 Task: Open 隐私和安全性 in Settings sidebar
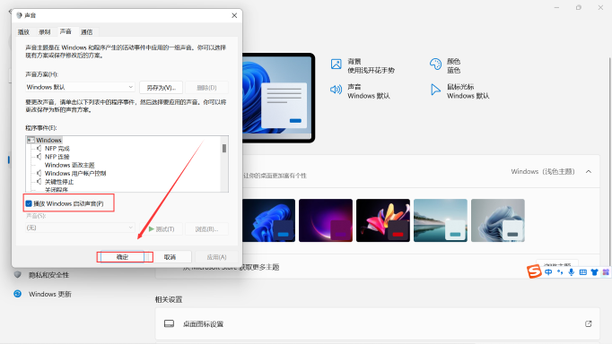48,275
